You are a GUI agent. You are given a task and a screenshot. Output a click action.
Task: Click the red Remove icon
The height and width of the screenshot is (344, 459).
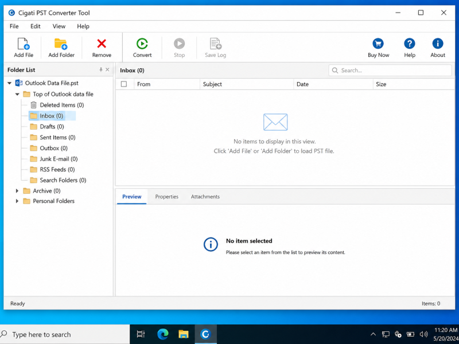click(x=102, y=44)
